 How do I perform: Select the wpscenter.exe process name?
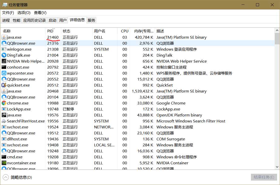click(x=20, y=73)
